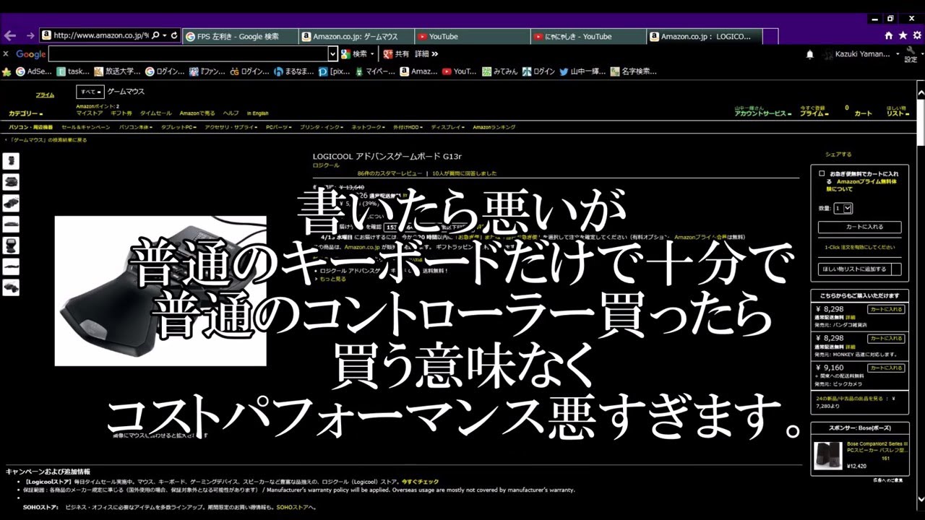Open the browser Home icon
The width and height of the screenshot is (925, 520).
[x=889, y=35]
